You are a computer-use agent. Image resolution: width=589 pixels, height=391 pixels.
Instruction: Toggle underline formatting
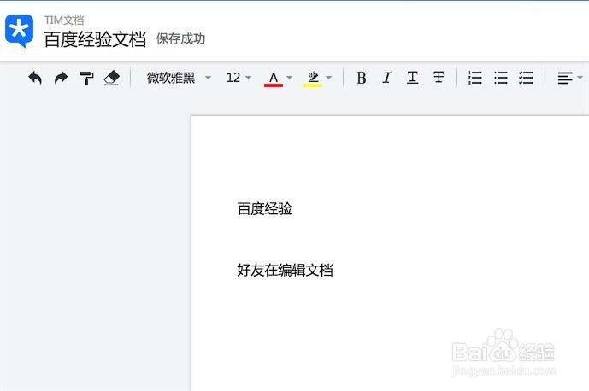click(412, 78)
